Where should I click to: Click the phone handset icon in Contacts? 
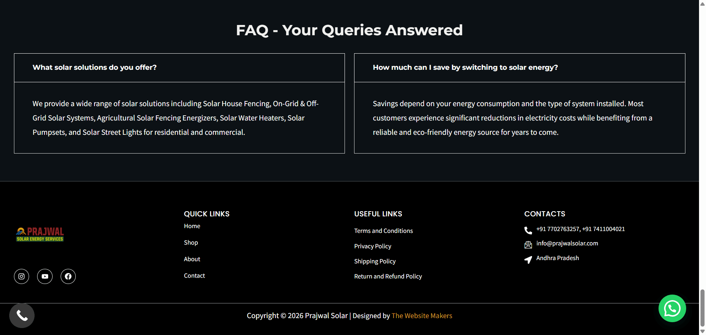click(528, 230)
